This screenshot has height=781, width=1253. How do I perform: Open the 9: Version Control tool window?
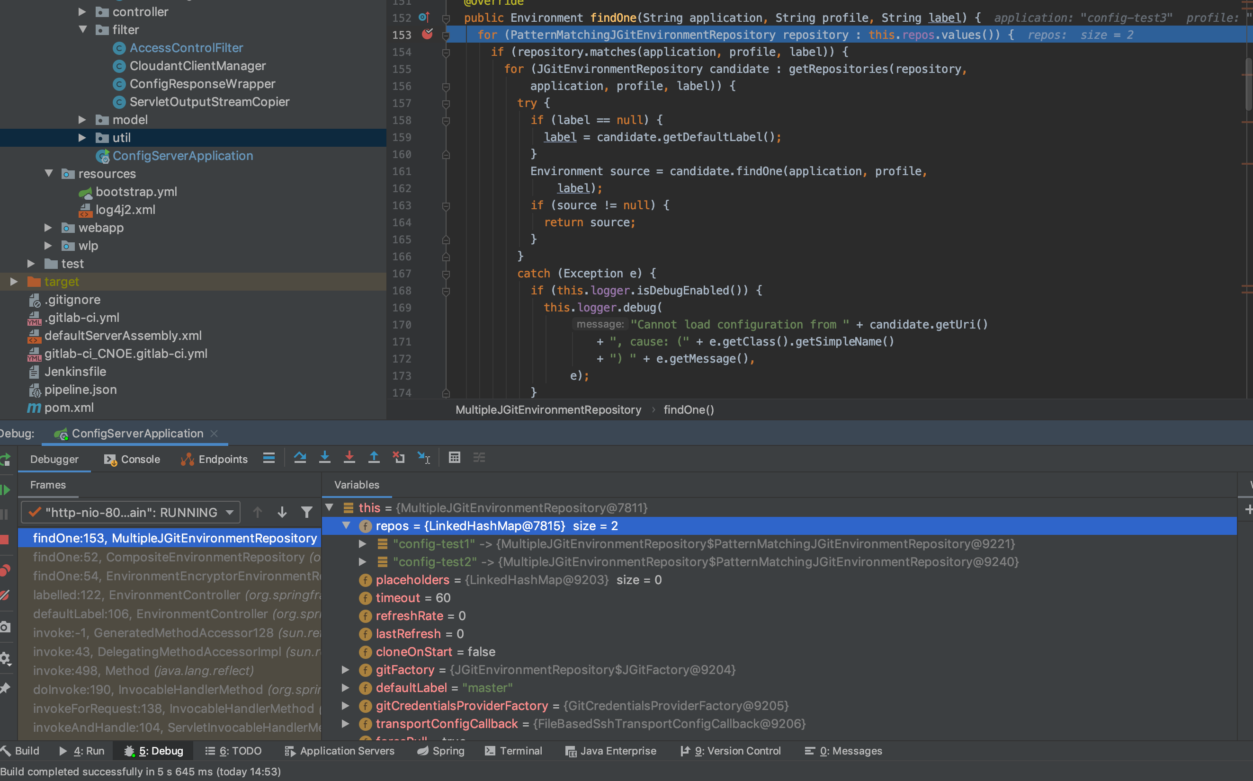[x=731, y=751]
